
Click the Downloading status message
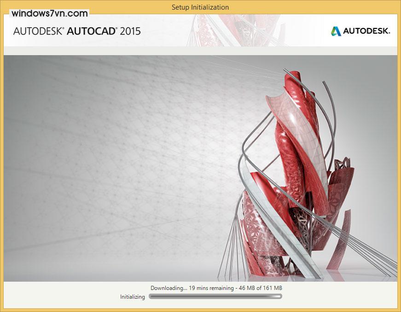pos(168,288)
